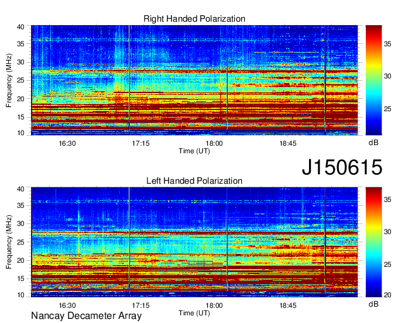Click the 'Right Handed Polarization' title
398x323 pixels.
point(194,19)
